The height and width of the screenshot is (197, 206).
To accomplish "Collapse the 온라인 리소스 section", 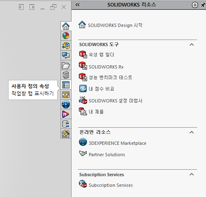I will (192, 132).
